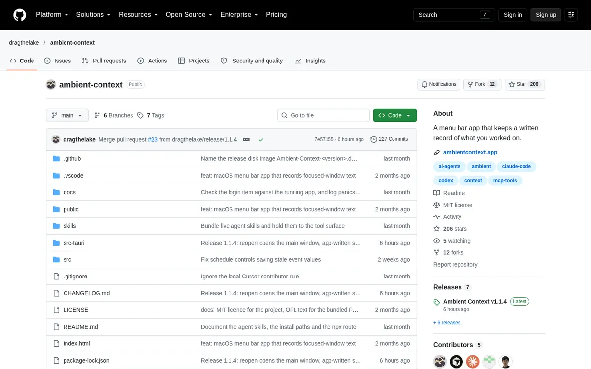The height and width of the screenshot is (369, 591).
Task: Click the LICENSE file icon
Action: click(x=56, y=310)
